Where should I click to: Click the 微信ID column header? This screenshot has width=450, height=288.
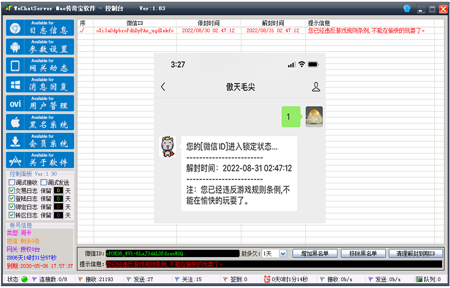tap(135, 23)
